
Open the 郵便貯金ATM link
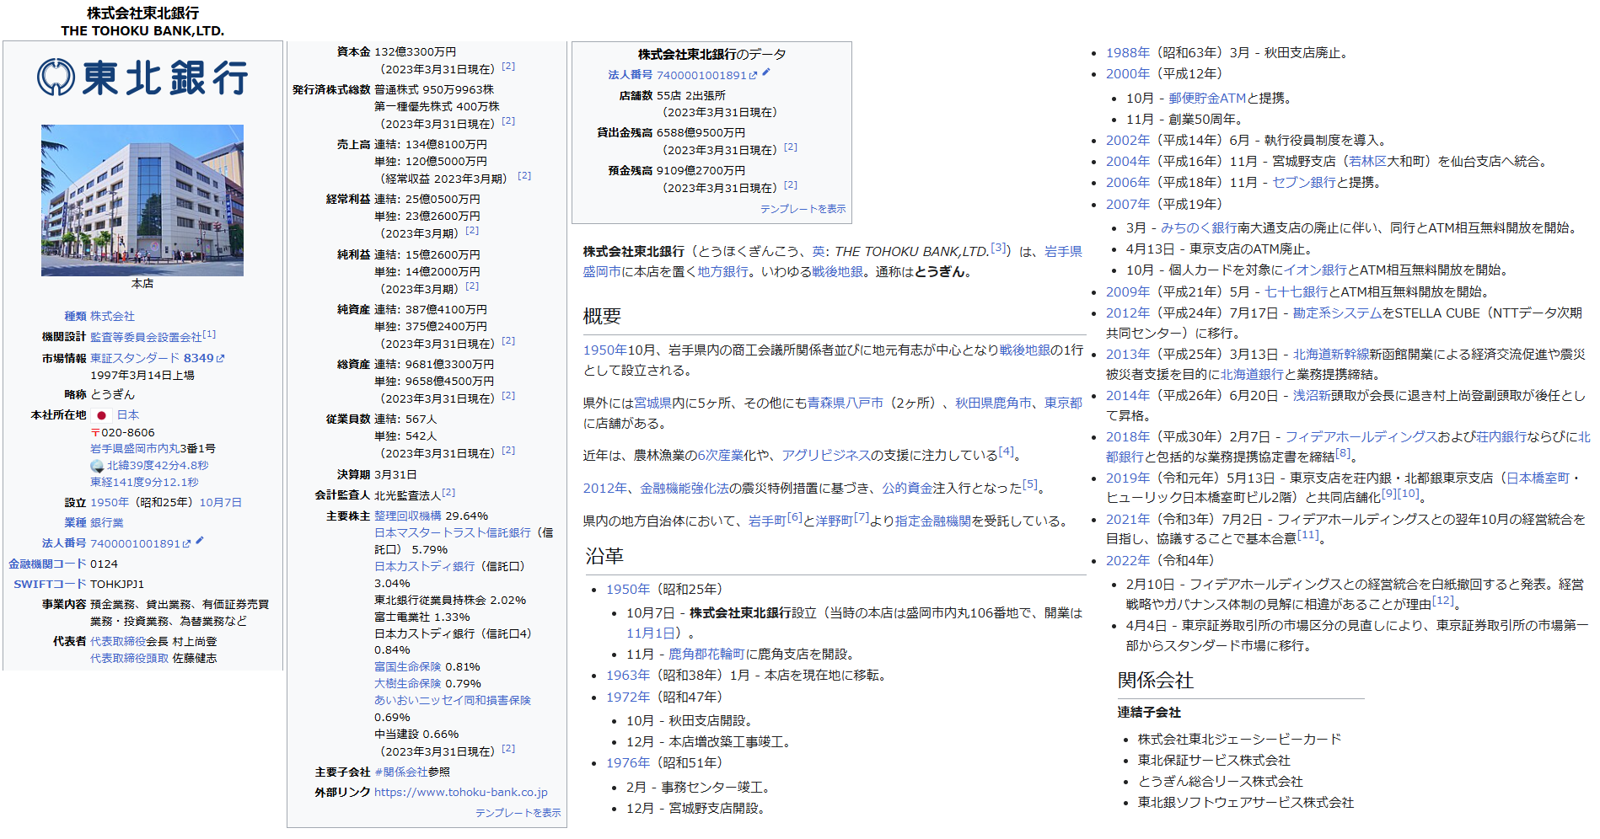pyautogui.click(x=1207, y=99)
